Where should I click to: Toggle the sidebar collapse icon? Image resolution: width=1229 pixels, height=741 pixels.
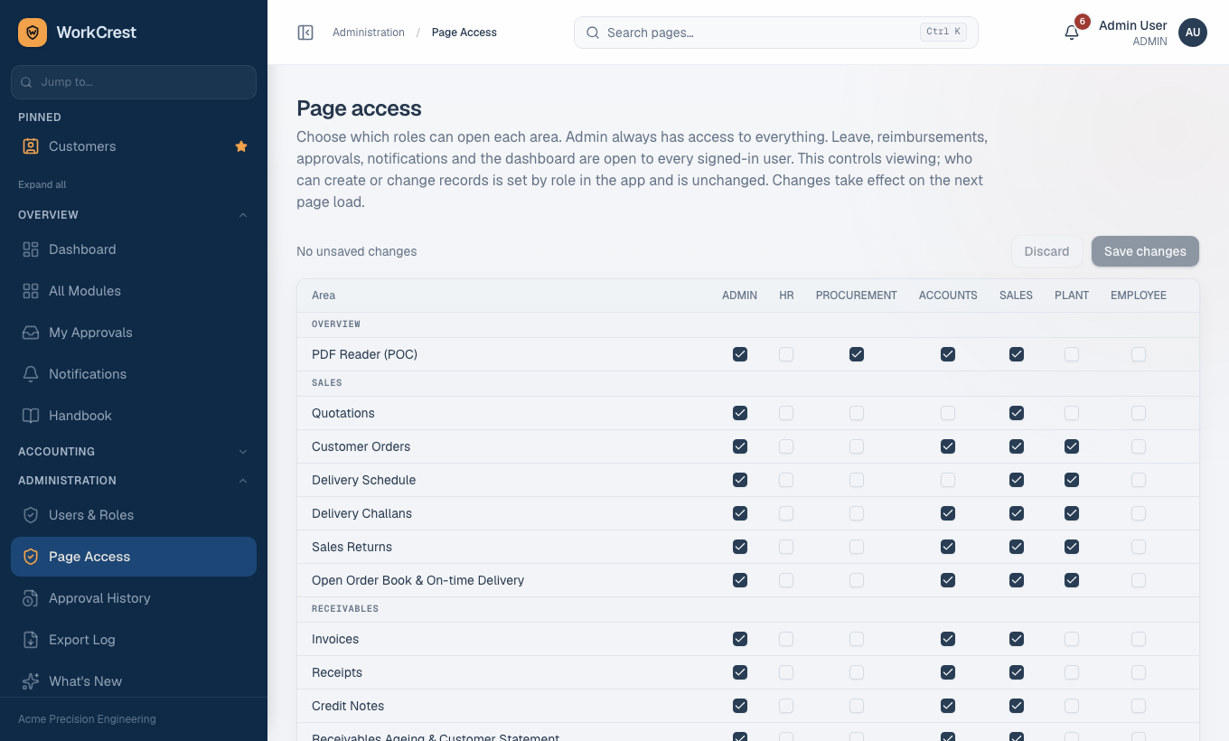305,33
